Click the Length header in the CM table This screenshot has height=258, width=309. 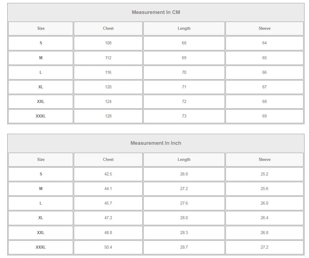(x=184, y=29)
